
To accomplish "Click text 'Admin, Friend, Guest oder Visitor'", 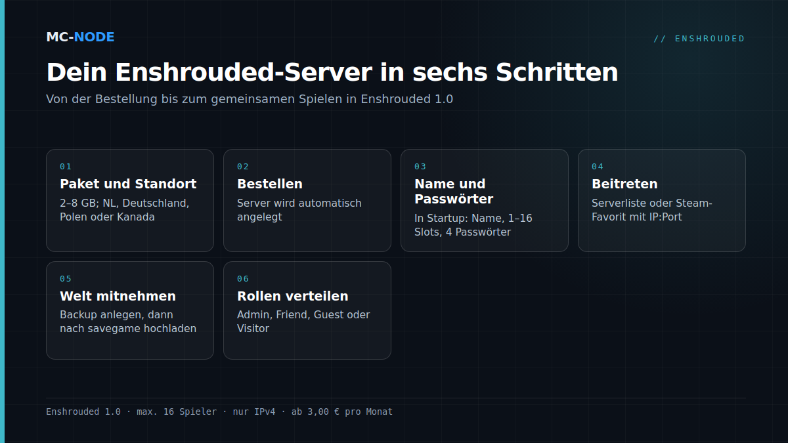I will 303,322.
